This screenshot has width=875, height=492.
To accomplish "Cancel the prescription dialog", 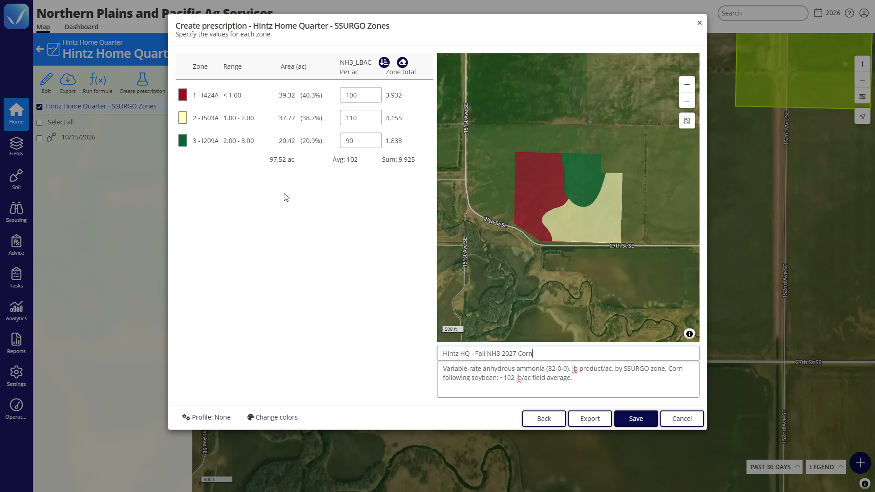I will [682, 419].
